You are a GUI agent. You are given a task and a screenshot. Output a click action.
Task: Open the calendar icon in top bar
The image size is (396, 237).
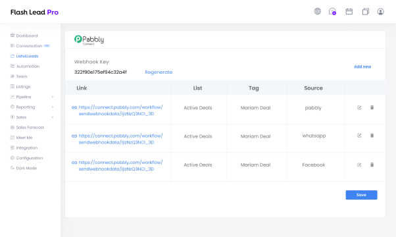pyautogui.click(x=349, y=11)
